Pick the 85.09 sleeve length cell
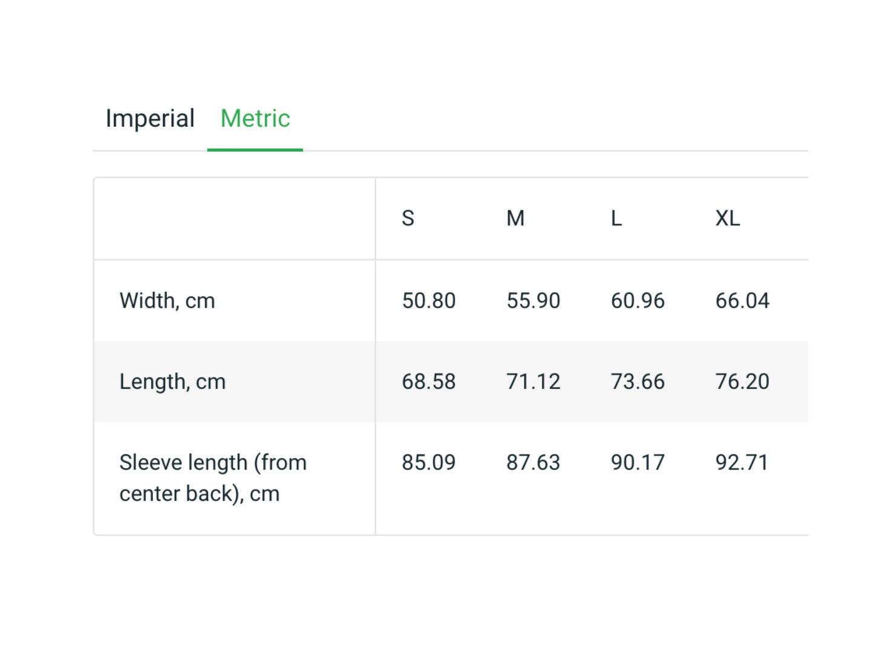The width and height of the screenshot is (874, 655). [x=429, y=463]
